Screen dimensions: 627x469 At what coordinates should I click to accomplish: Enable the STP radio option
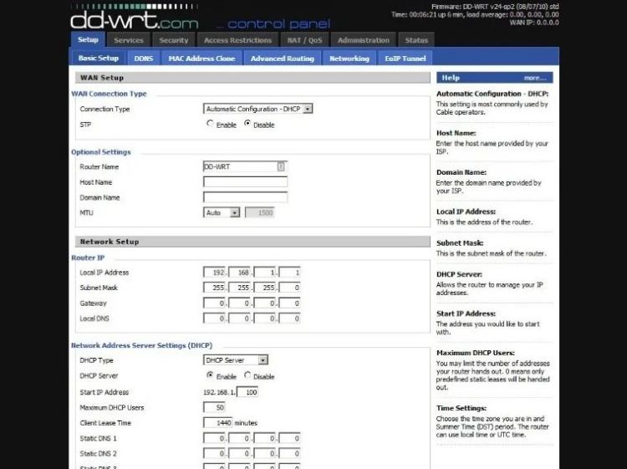[210, 125]
